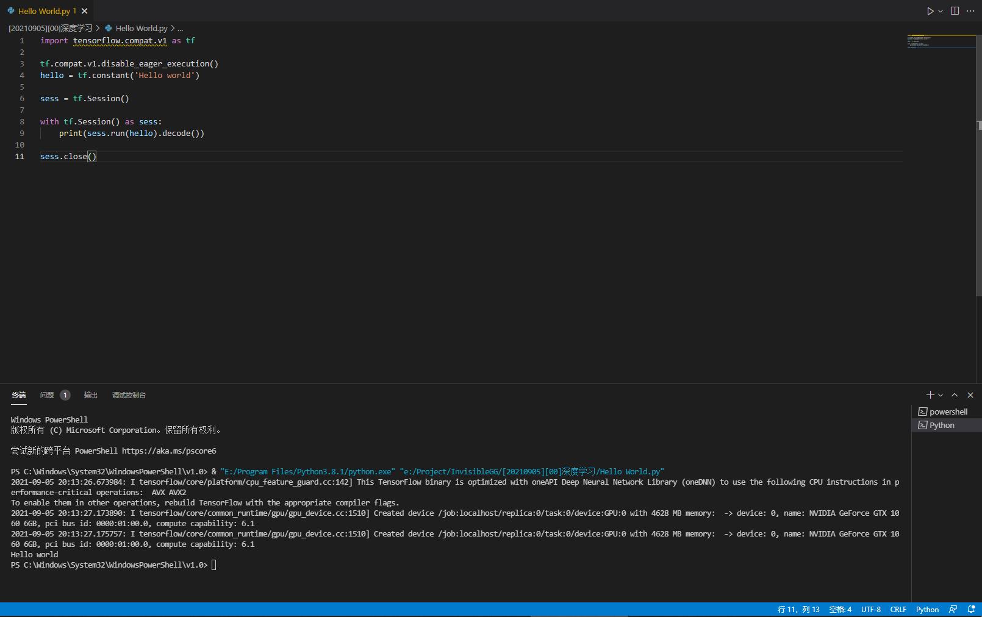Screen dimensions: 982x617
Task: Click the Hello World.py path in terminal
Action: [x=532, y=472]
